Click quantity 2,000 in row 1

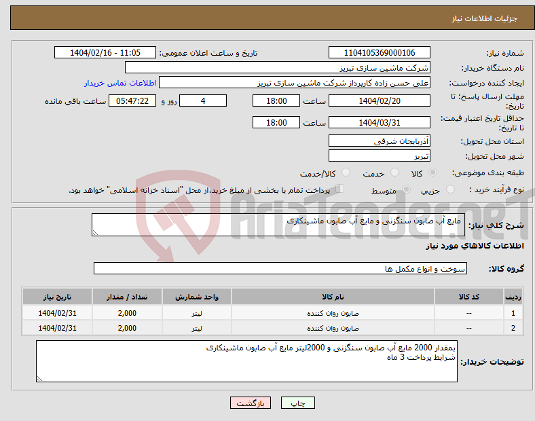click(127, 313)
